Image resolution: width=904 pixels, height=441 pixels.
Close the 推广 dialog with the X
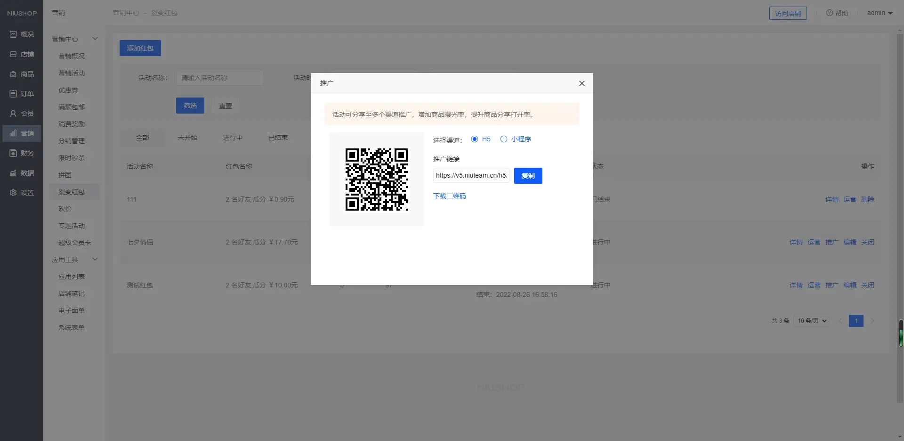click(x=581, y=83)
